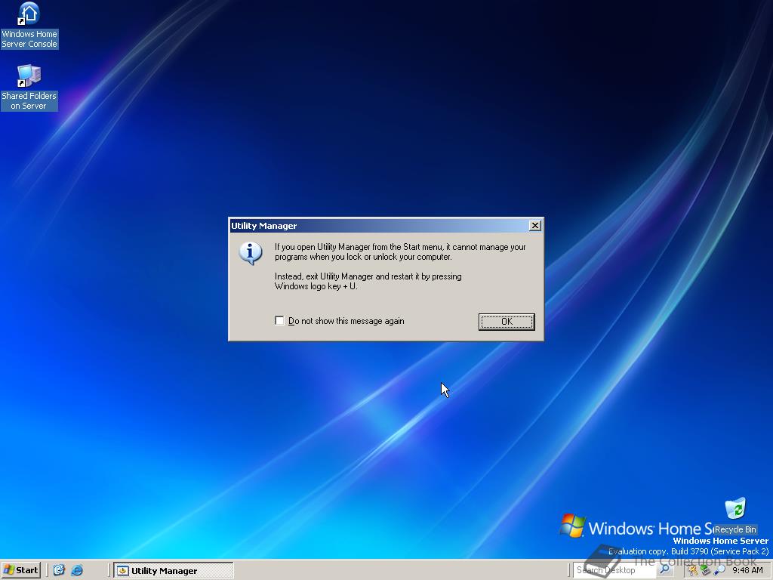This screenshot has height=580, width=773.
Task: Launch Internet Explorer from quick launch
Action: pyautogui.click(x=77, y=570)
